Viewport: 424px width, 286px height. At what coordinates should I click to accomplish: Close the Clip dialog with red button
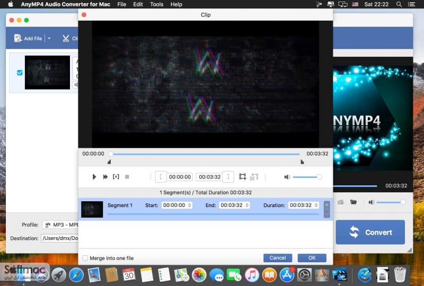click(x=84, y=15)
